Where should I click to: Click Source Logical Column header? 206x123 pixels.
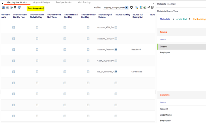pos(105,16)
